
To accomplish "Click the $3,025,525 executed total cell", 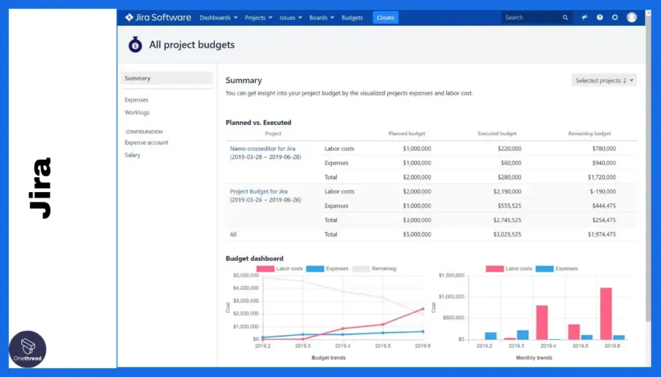I will 507,235.
